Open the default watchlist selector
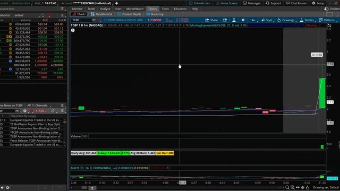Viewport: 340px width, 191px height. tap(27, 15)
